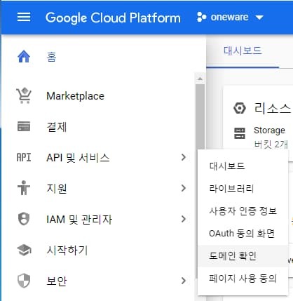Expand the 지원 submenu chevron
The height and width of the screenshot is (301, 293).
tap(184, 188)
